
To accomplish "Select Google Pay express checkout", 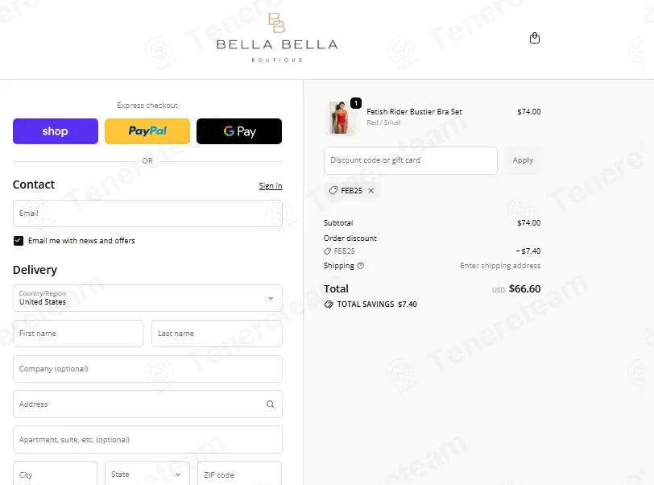I will 239,131.
